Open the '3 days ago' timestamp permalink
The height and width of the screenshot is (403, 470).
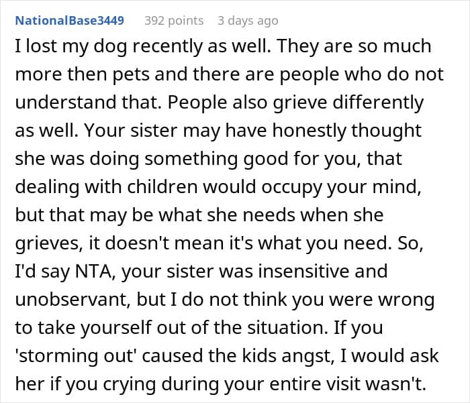[248, 21]
